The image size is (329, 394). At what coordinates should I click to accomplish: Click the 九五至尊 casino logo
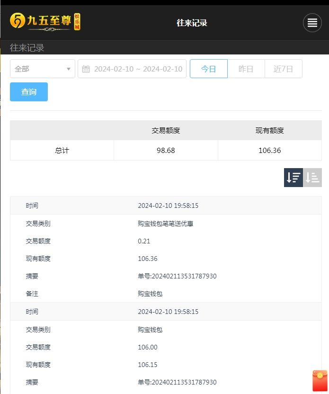(x=45, y=22)
